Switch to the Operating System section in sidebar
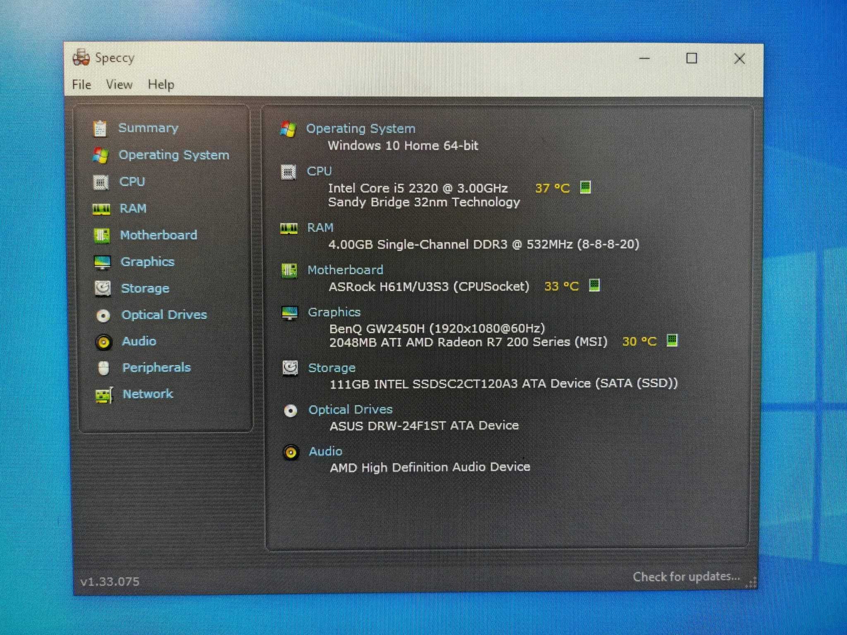 pos(174,155)
